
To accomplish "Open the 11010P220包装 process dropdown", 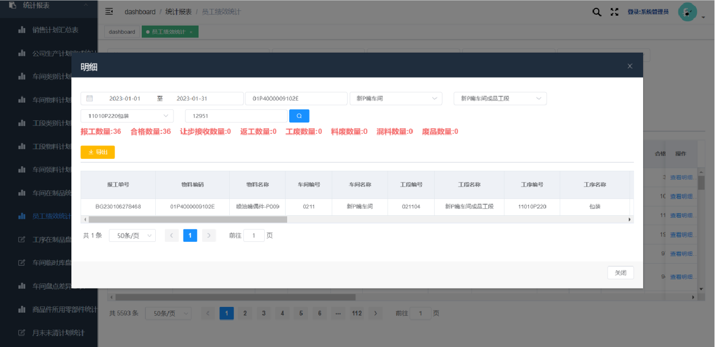I will pyautogui.click(x=127, y=116).
